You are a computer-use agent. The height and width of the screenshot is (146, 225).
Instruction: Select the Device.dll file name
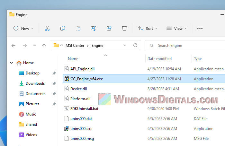coord(78,89)
